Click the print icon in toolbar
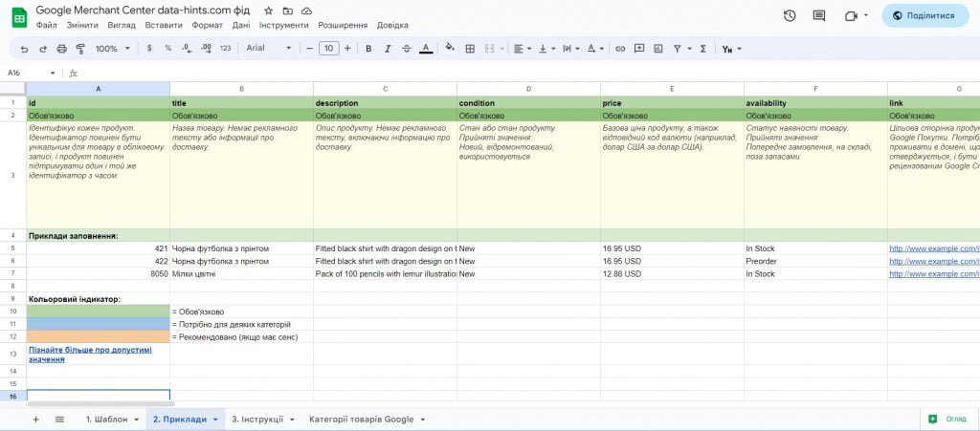Viewport: 980px width, 431px height. pyautogui.click(x=62, y=48)
